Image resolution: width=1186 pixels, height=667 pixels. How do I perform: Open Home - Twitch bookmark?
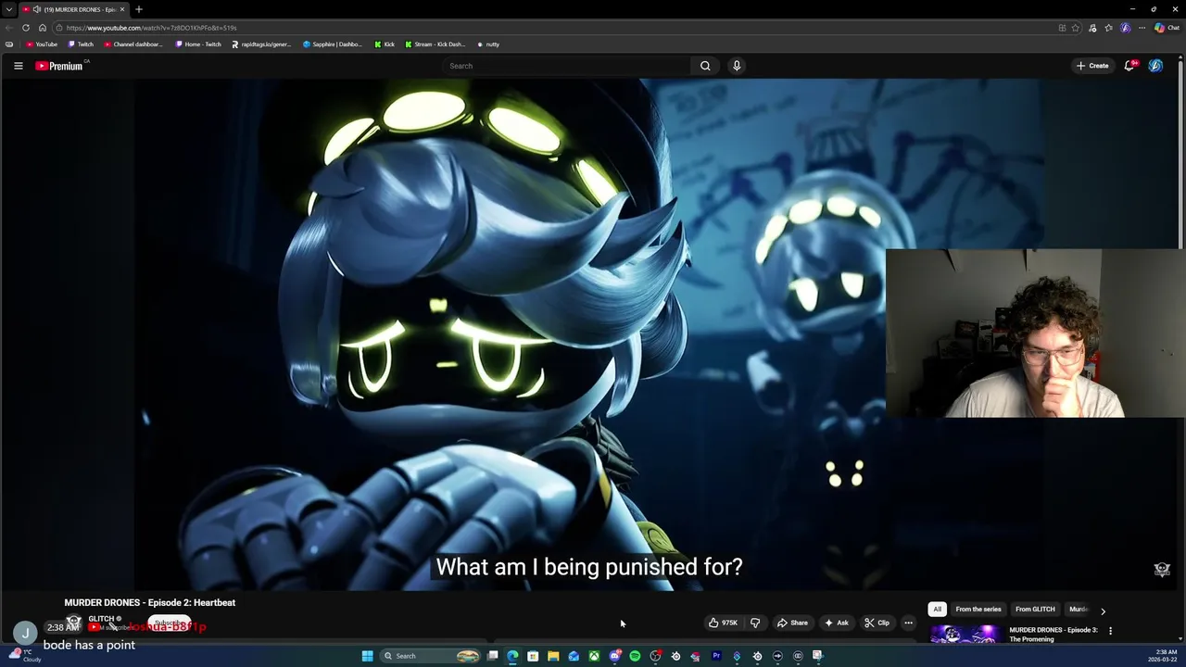click(199, 44)
